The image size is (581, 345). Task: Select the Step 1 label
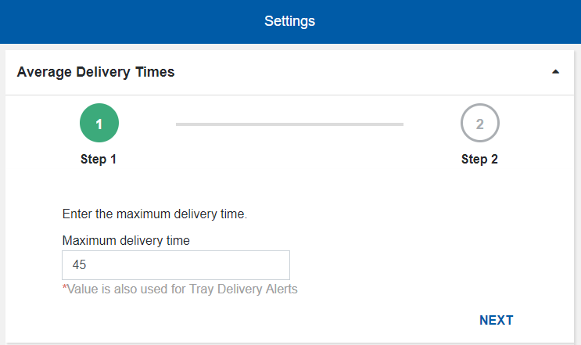tap(99, 159)
